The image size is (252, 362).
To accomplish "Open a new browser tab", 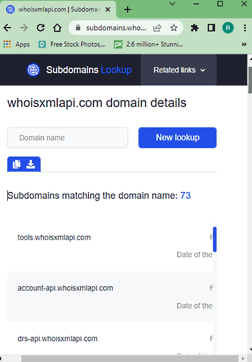I will point(127,10).
